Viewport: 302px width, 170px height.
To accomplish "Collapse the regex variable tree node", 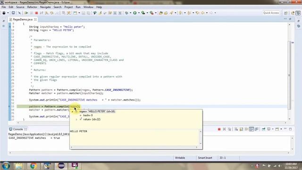I will [72, 111].
